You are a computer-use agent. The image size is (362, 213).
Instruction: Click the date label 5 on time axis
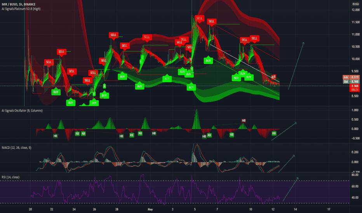(195, 209)
